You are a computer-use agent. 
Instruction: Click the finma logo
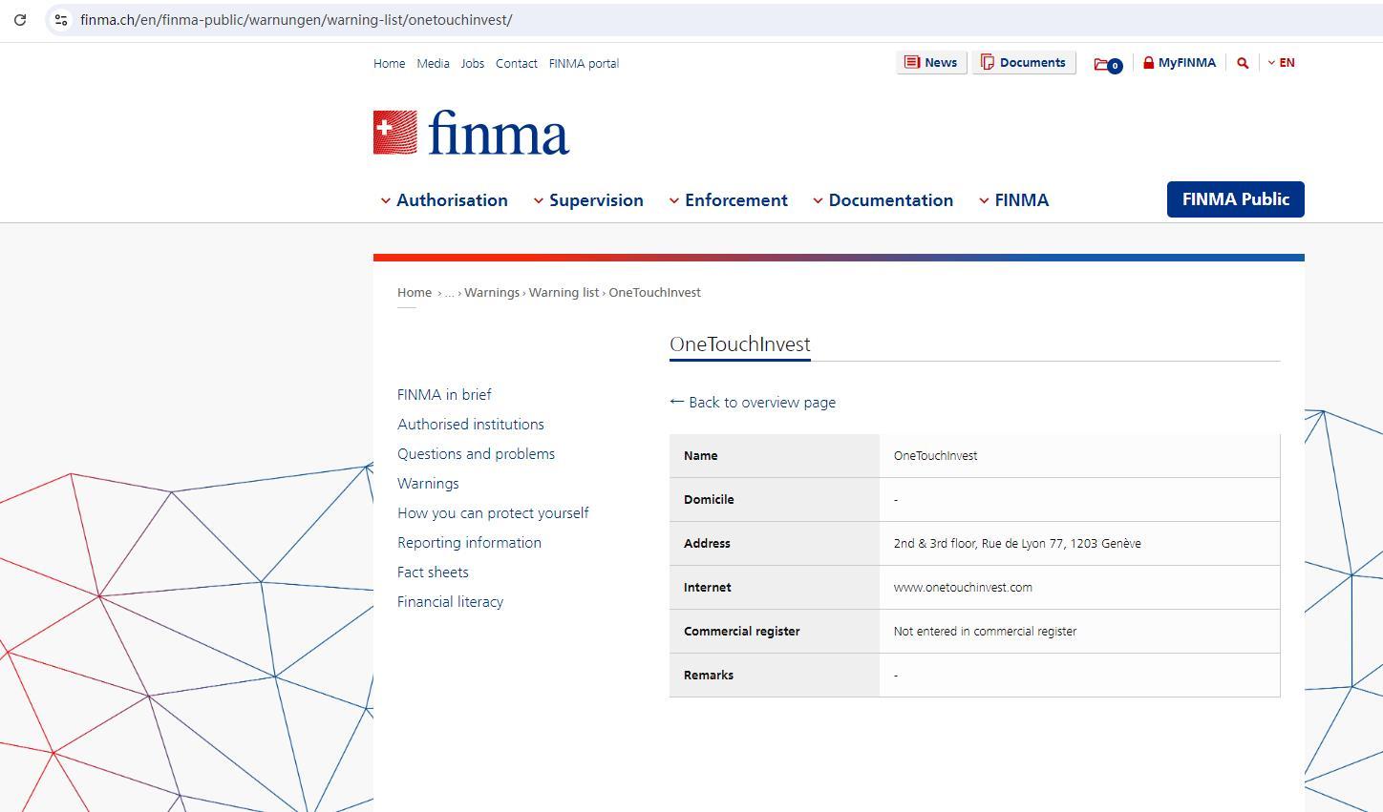click(x=471, y=133)
